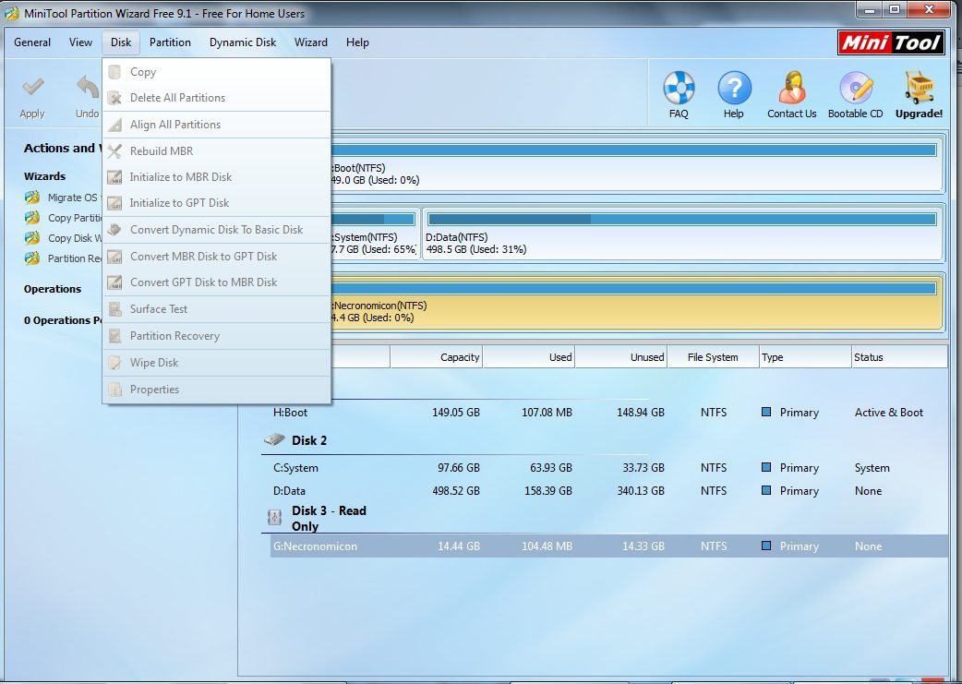Viewport: 962px width, 684px height.
Task: Click the Primary type color square for H:Boot
Action: (766, 413)
